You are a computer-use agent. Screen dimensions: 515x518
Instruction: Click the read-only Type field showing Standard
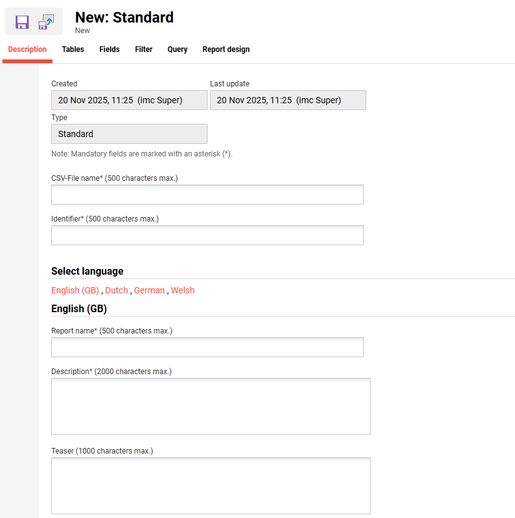[129, 134]
